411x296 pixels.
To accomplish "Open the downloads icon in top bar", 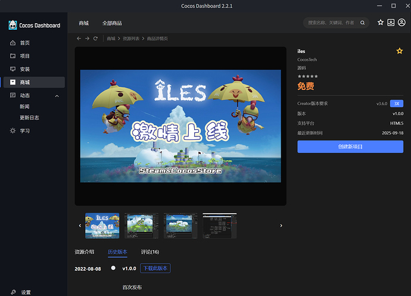I will (391, 23).
